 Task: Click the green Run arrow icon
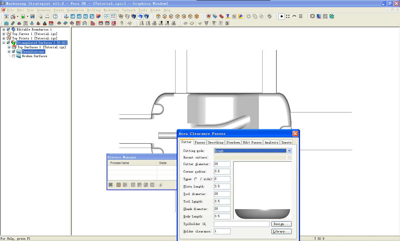pyautogui.click(x=23, y=17)
